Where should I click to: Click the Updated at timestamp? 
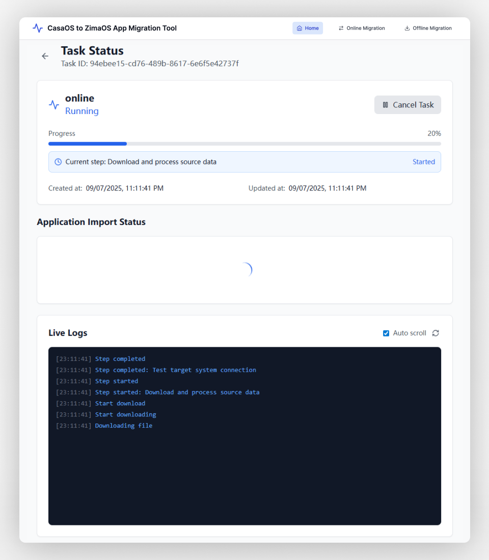(x=328, y=188)
